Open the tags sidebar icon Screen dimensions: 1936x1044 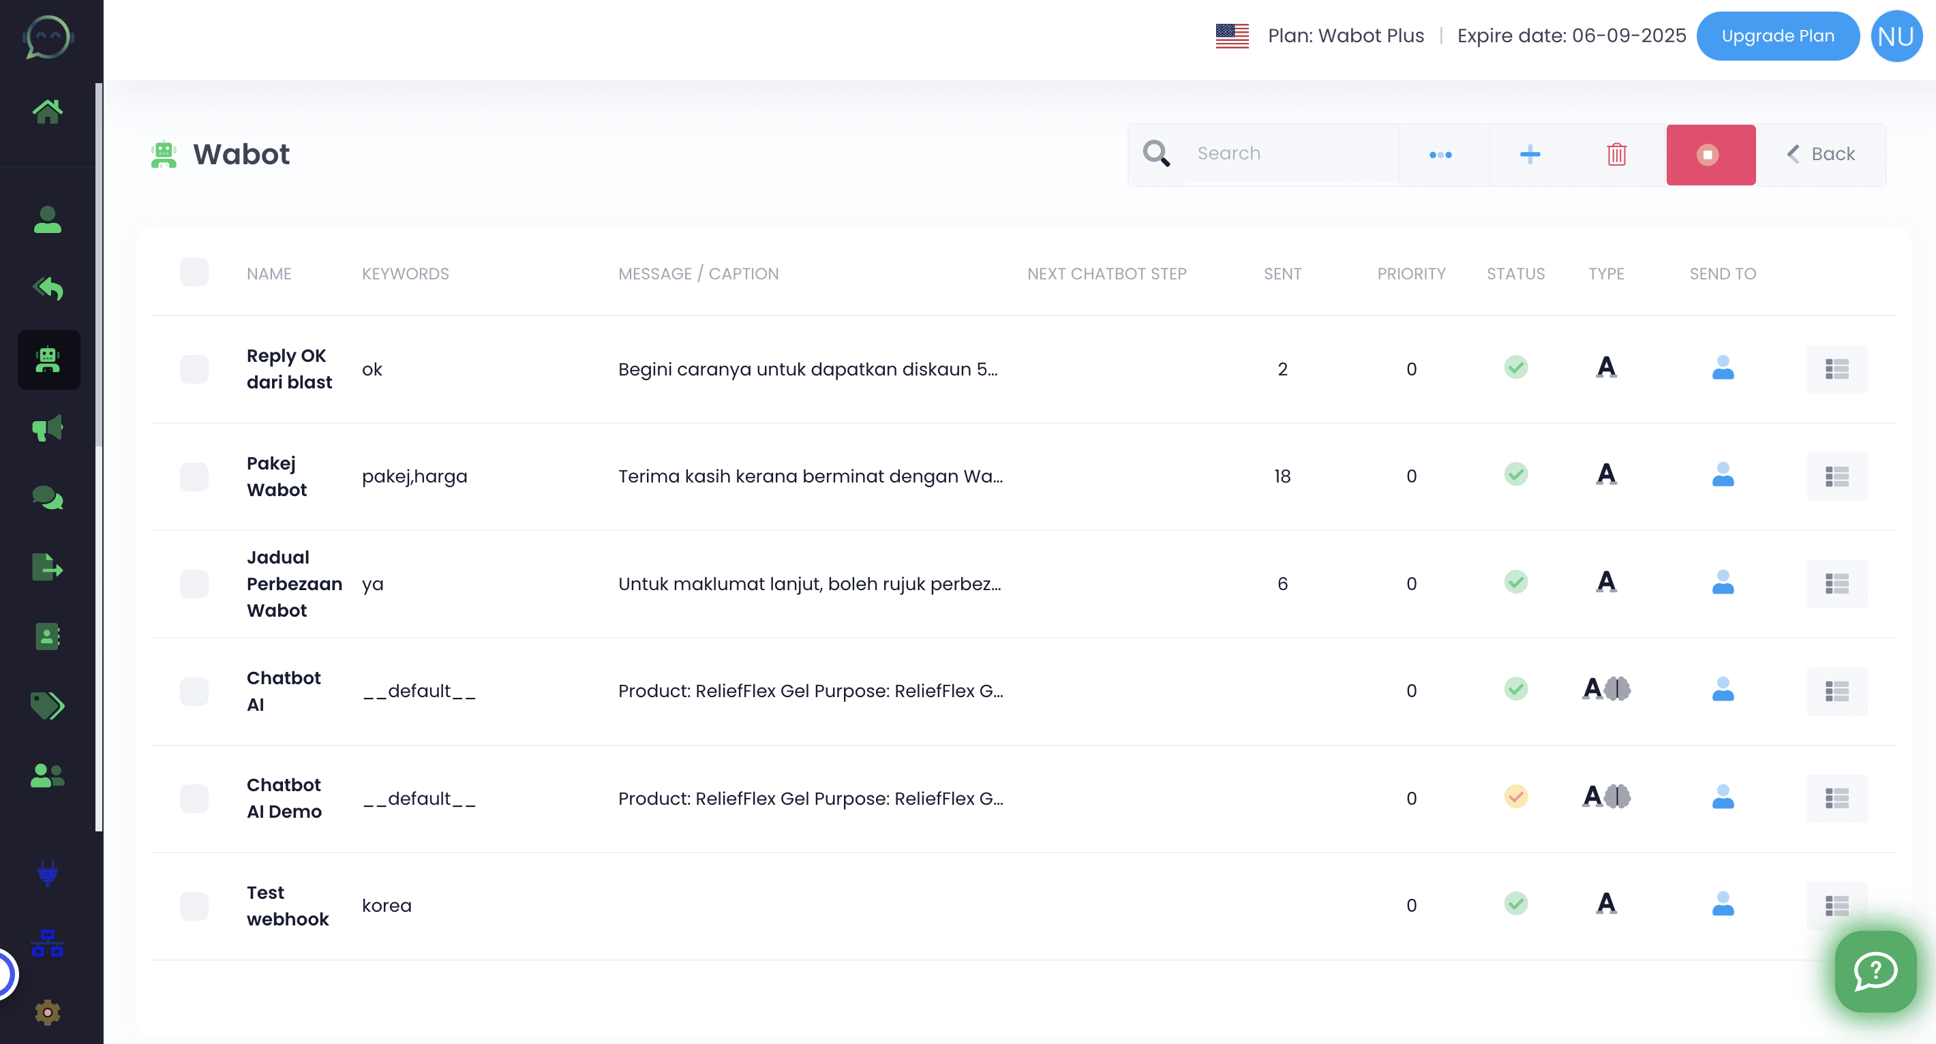click(x=47, y=706)
